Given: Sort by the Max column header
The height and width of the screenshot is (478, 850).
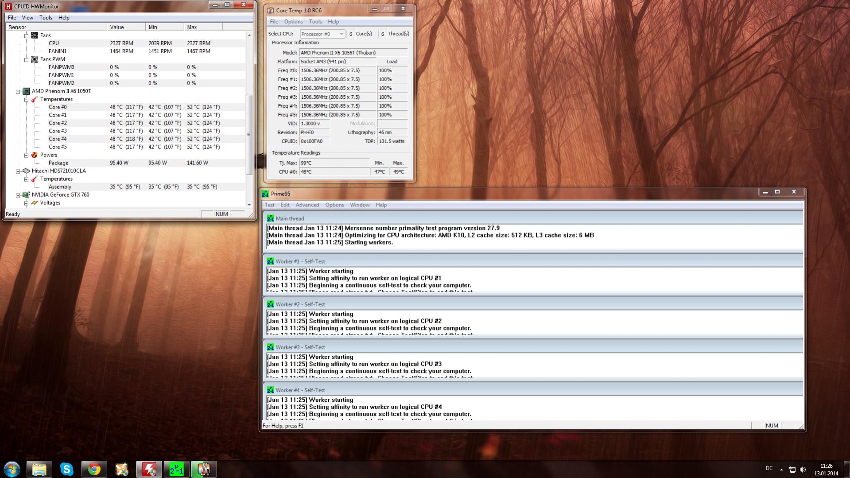Looking at the screenshot, I should coord(203,27).
